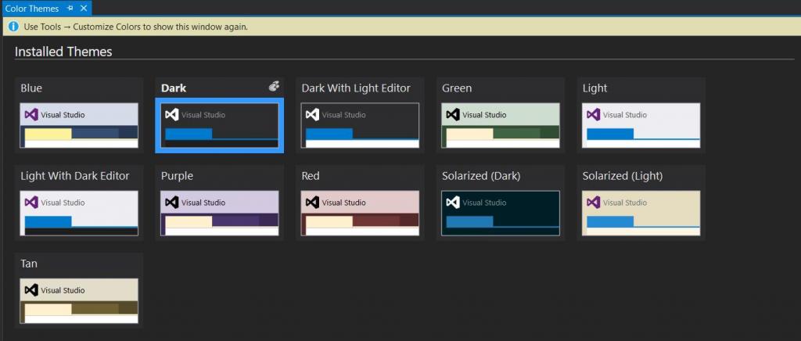Click the Visual Studio logo in Green preview
The image size is (801, 341).
pyautogui.click(x=453, y=115)
